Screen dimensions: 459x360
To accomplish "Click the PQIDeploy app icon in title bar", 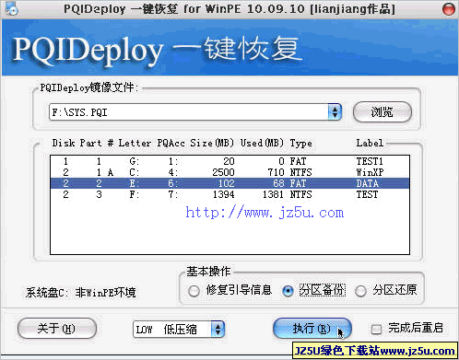I will pyautogui.click(x=11, y=8).
